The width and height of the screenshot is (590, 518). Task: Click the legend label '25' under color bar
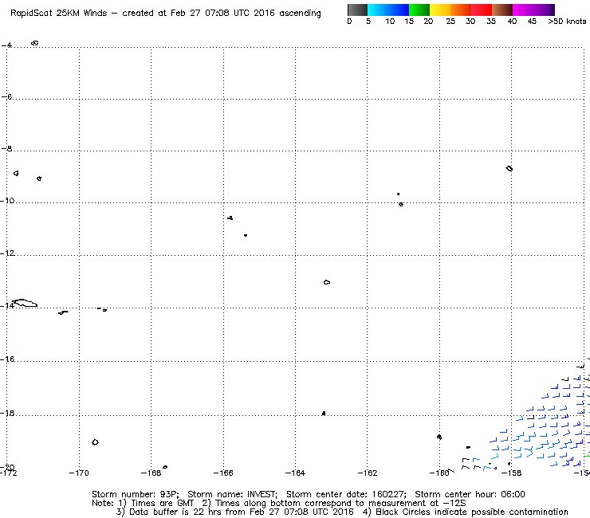click(450, 22)
